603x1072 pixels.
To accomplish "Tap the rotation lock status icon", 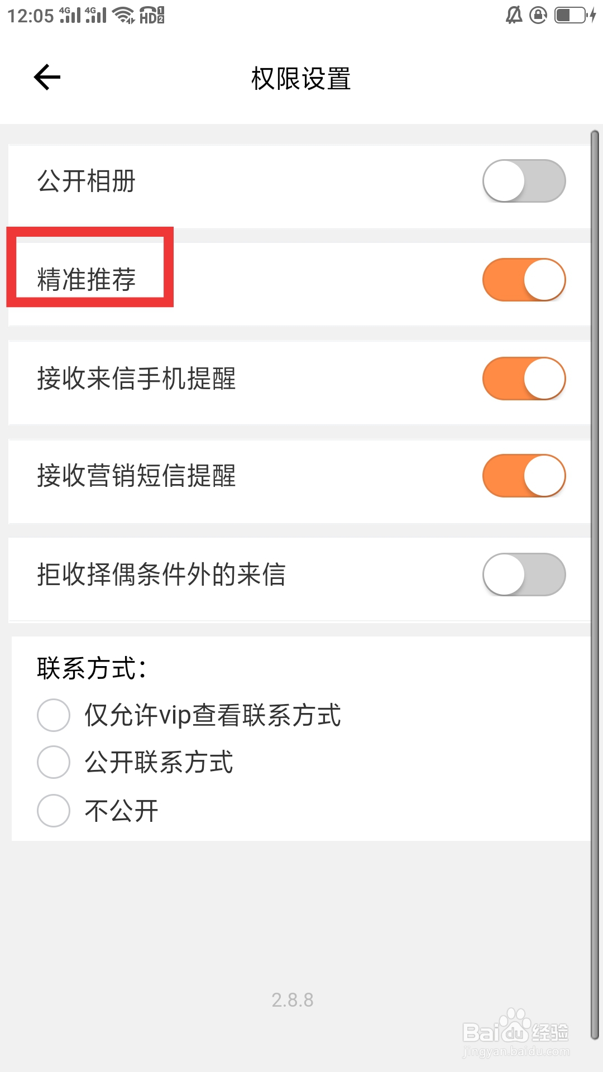I will pos(538,15).
